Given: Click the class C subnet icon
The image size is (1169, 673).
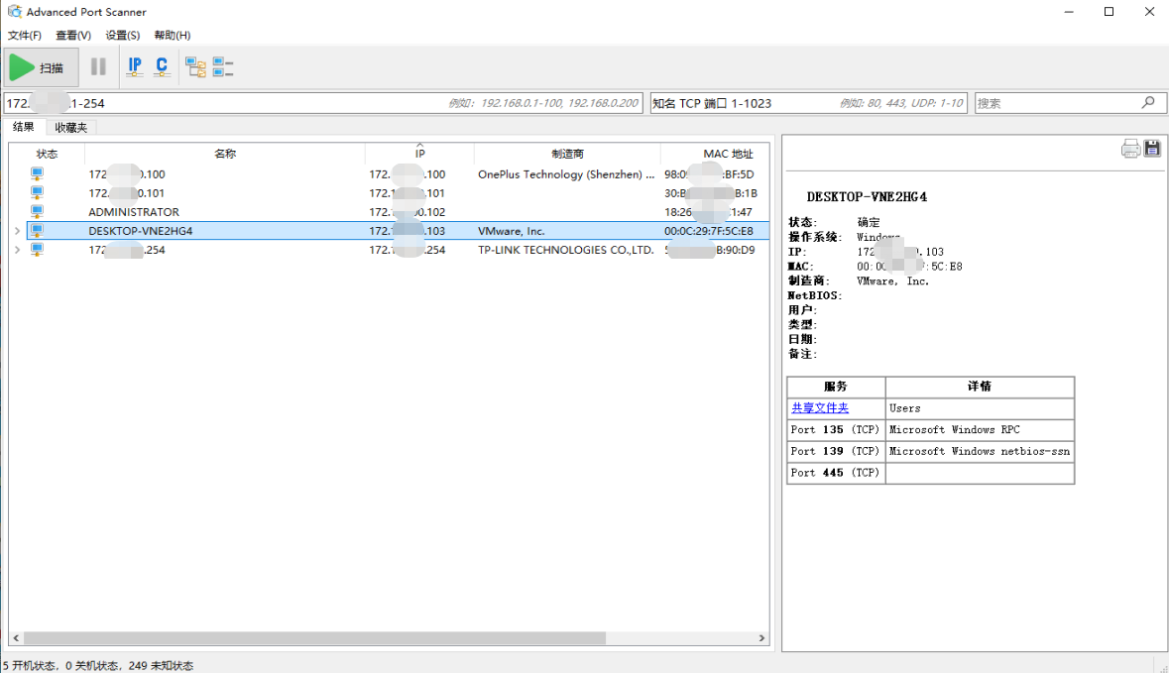Looking at the screenshot, I should coord(162,67).
